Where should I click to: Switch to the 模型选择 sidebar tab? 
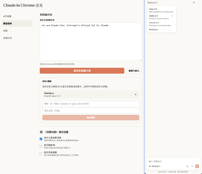17,23
